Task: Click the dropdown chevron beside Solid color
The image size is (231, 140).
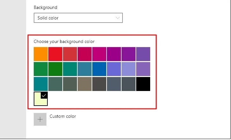Action: [x=118, y=18]
